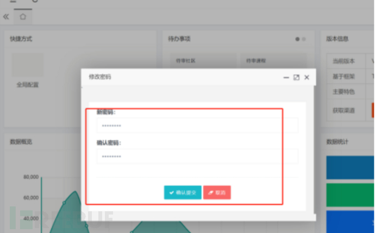Click the blue 数据统计 bar
This screenshot has height=233, width=375.
(350, 167)
